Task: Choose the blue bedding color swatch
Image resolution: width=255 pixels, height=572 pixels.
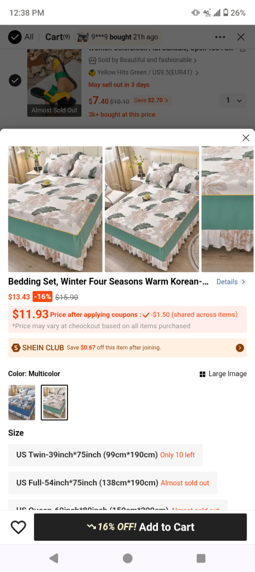Action: click(x=22, y=403)
